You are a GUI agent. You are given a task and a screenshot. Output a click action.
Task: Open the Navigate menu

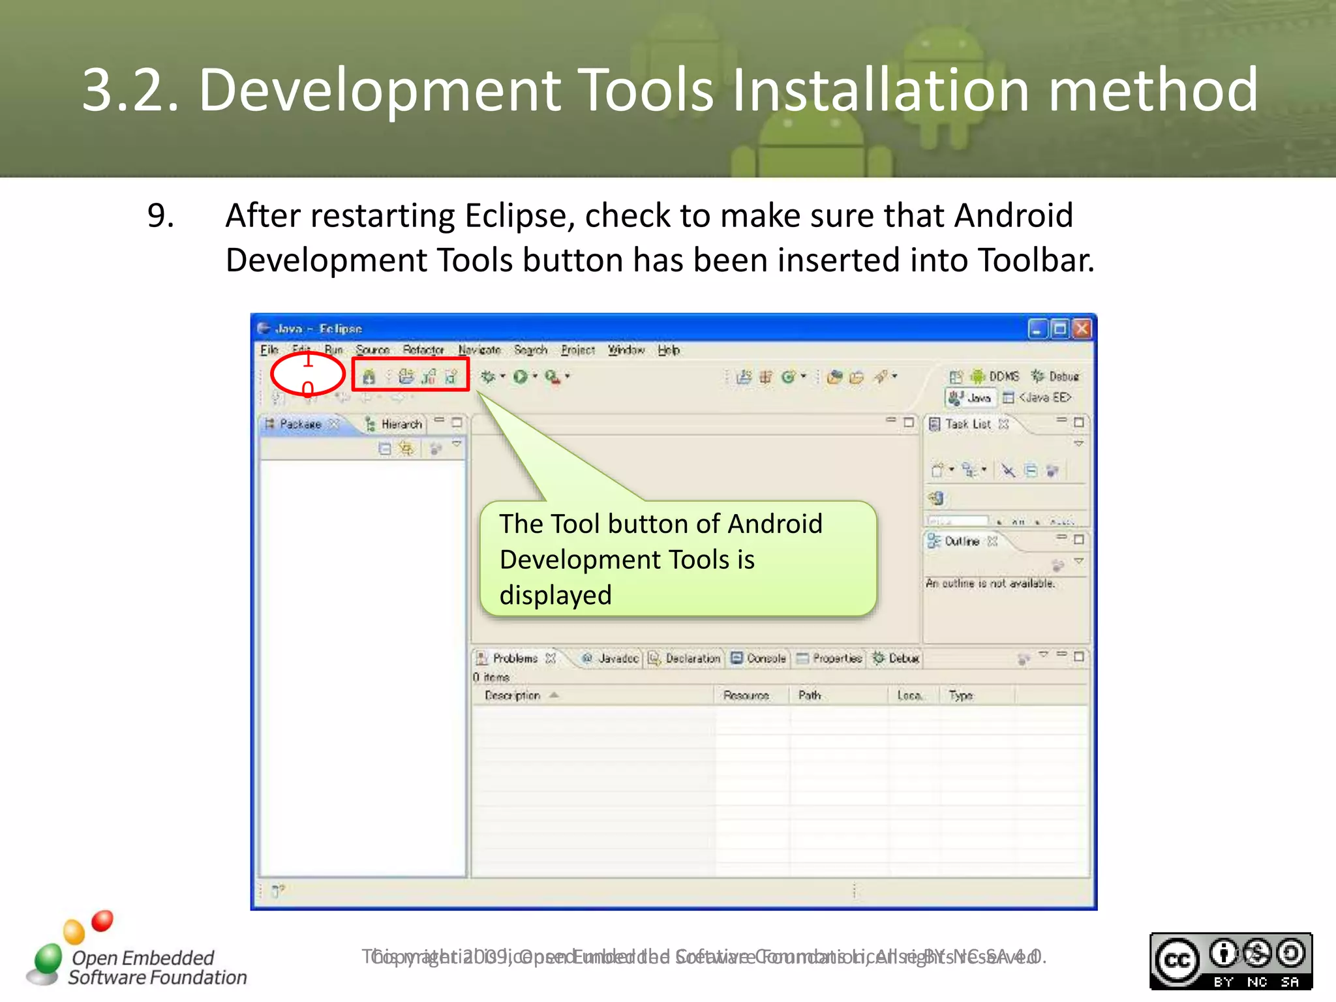479,350
